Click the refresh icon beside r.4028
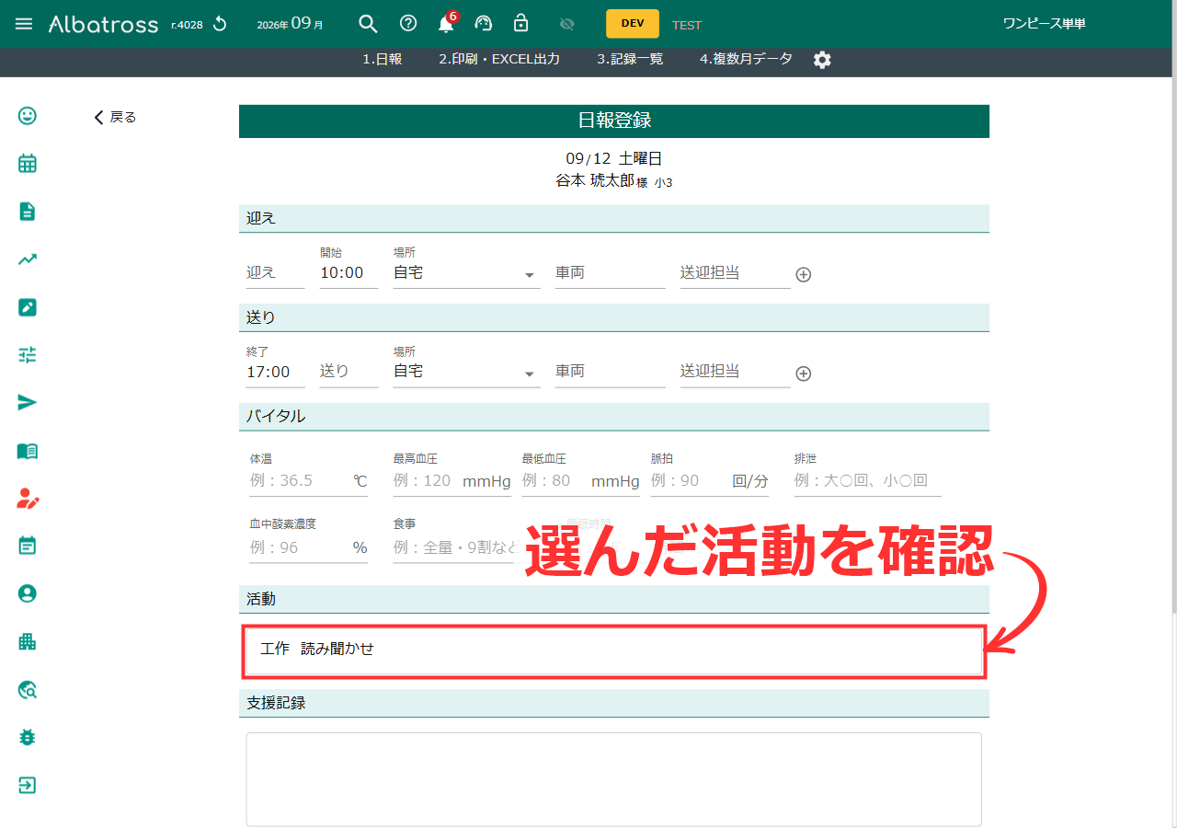Screen dimensions: 1177x828 pyautogui.click(x=220, y=24)
